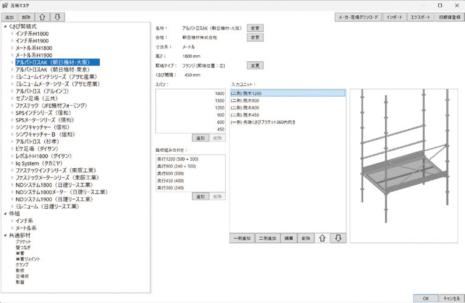Image resolution: width=465 pixels, height=303 pixels.
Task: Collapse the くさび緊結式 tree group
Action: point(5,26)
